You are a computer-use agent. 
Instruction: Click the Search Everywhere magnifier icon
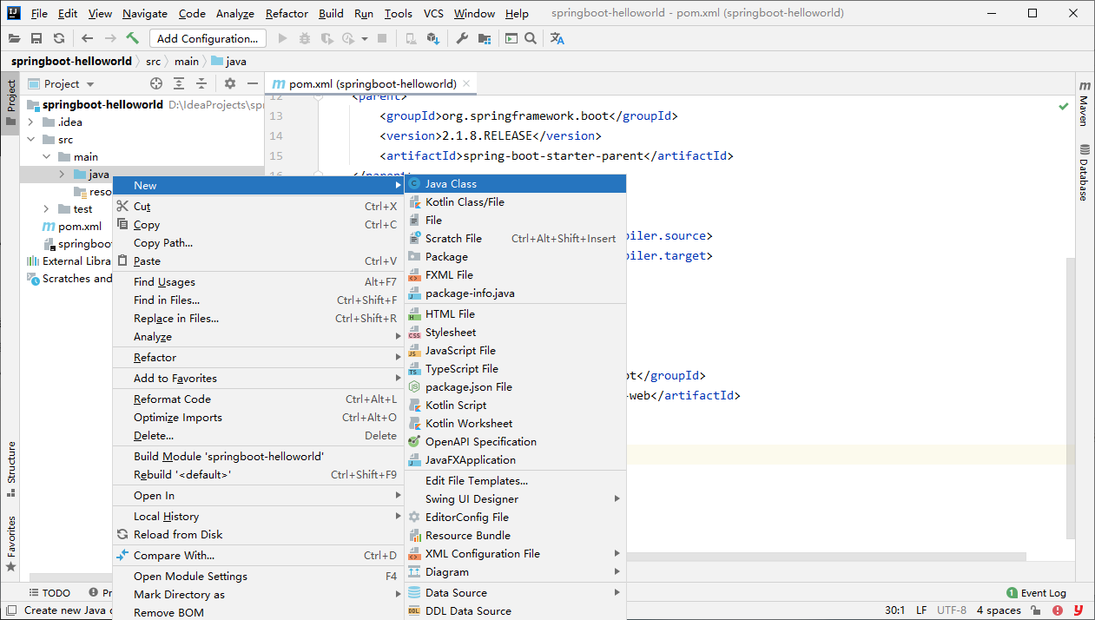[531, 38]
